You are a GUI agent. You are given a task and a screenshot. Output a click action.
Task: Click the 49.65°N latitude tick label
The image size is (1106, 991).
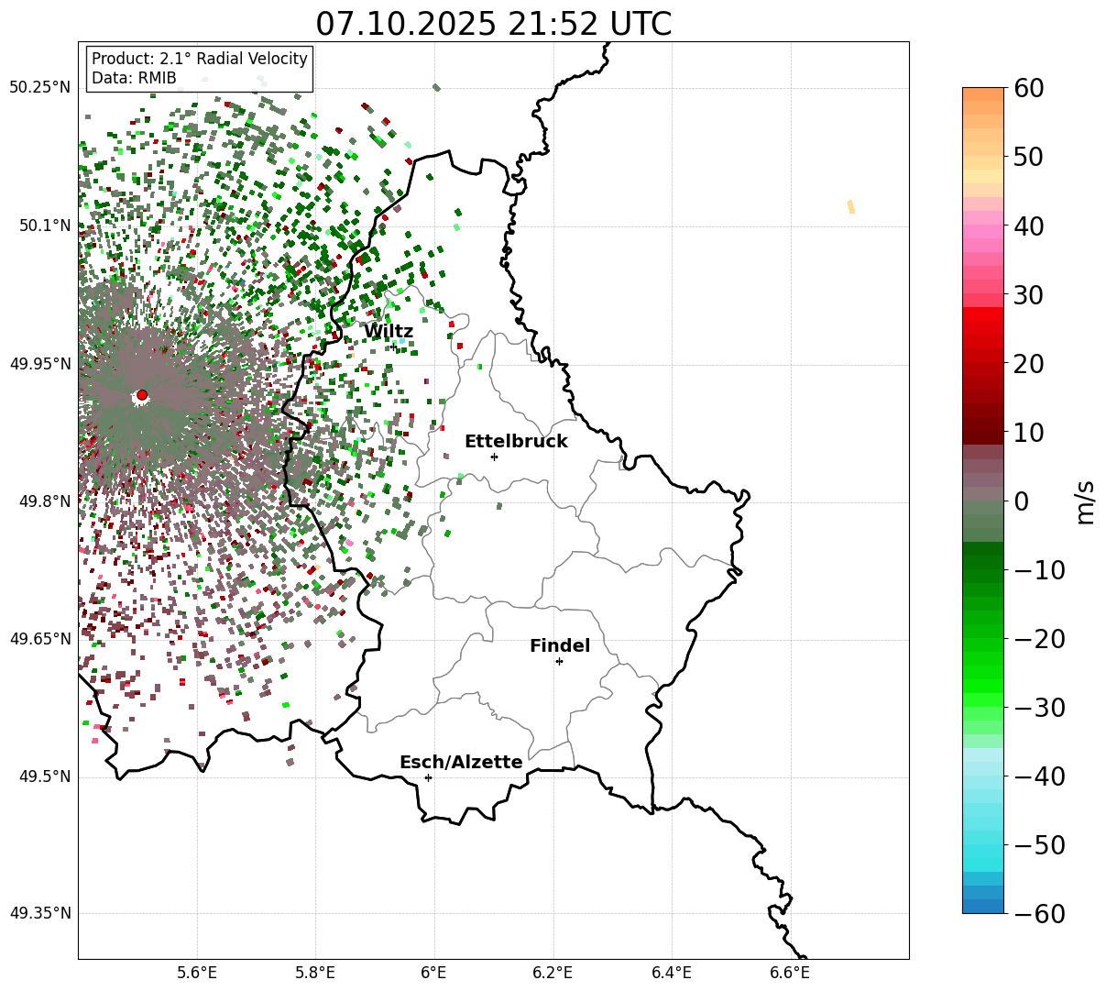pyautogui.click(x=39, y=639)
